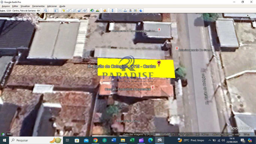The width and height of the screenshot is (256, 144).
Task: Click the search magnifier button
Action: tap(46, 11)
